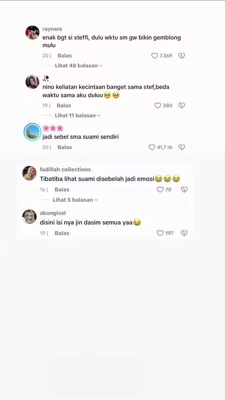Like fadillah collections' comment
This screenshot has width=225, height=400.
(x=160, y=190)
